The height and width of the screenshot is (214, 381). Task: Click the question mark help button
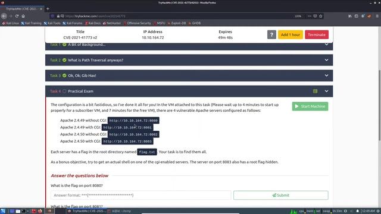coord(271,34)
